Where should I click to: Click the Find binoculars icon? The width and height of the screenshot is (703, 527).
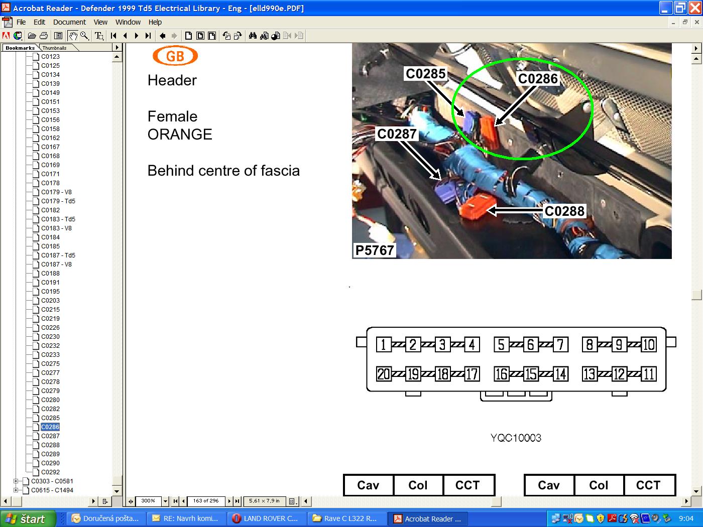coord(253,36)
